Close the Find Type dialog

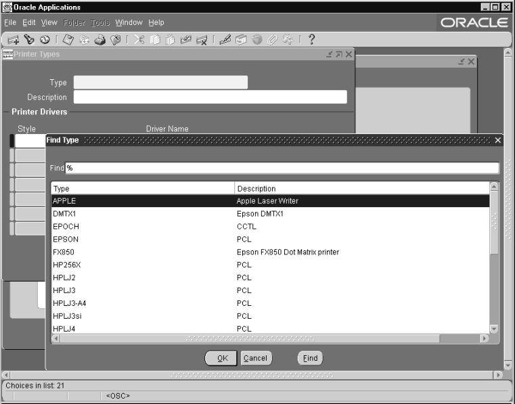498,140
